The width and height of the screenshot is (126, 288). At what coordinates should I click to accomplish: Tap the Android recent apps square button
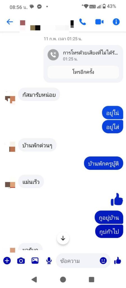pos(91,280)
